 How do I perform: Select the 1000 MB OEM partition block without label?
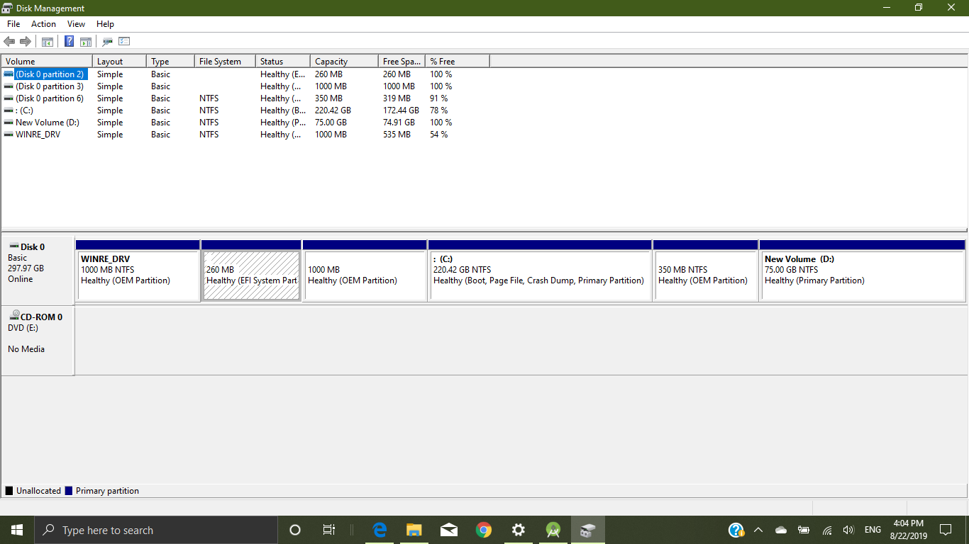point(365,271)
